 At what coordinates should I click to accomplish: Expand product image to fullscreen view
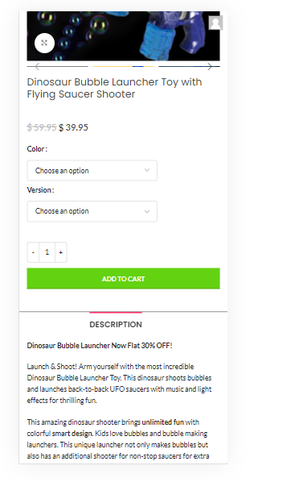click(44, 43)
